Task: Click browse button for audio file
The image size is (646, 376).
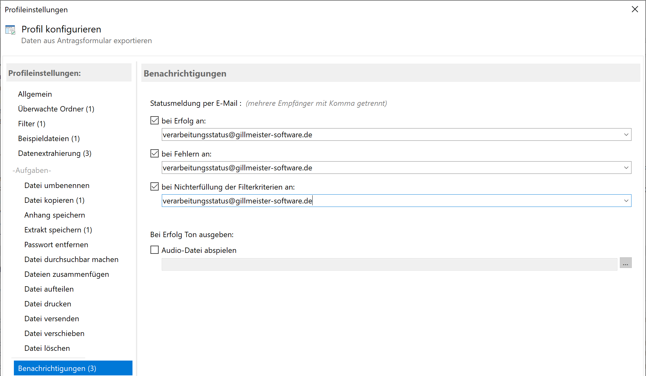Action: (x=626, y=263)
